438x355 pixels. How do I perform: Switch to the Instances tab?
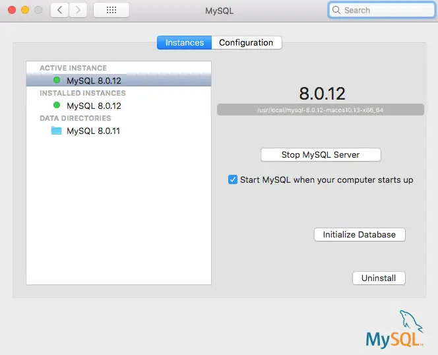[x=184, y=42]
